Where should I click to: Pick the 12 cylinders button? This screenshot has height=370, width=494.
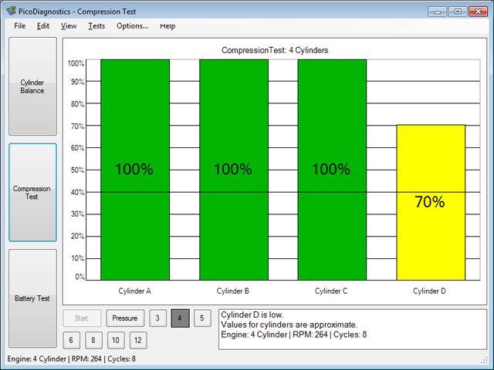137,340
